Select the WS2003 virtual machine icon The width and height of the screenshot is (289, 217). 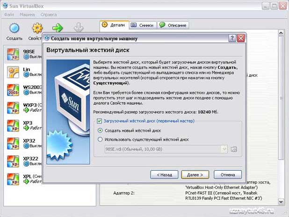(13, 90)
